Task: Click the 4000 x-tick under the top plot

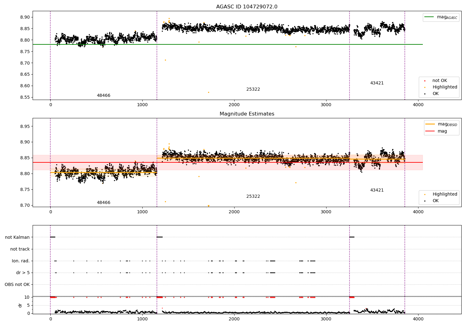Action: click(x=418, y=105)
